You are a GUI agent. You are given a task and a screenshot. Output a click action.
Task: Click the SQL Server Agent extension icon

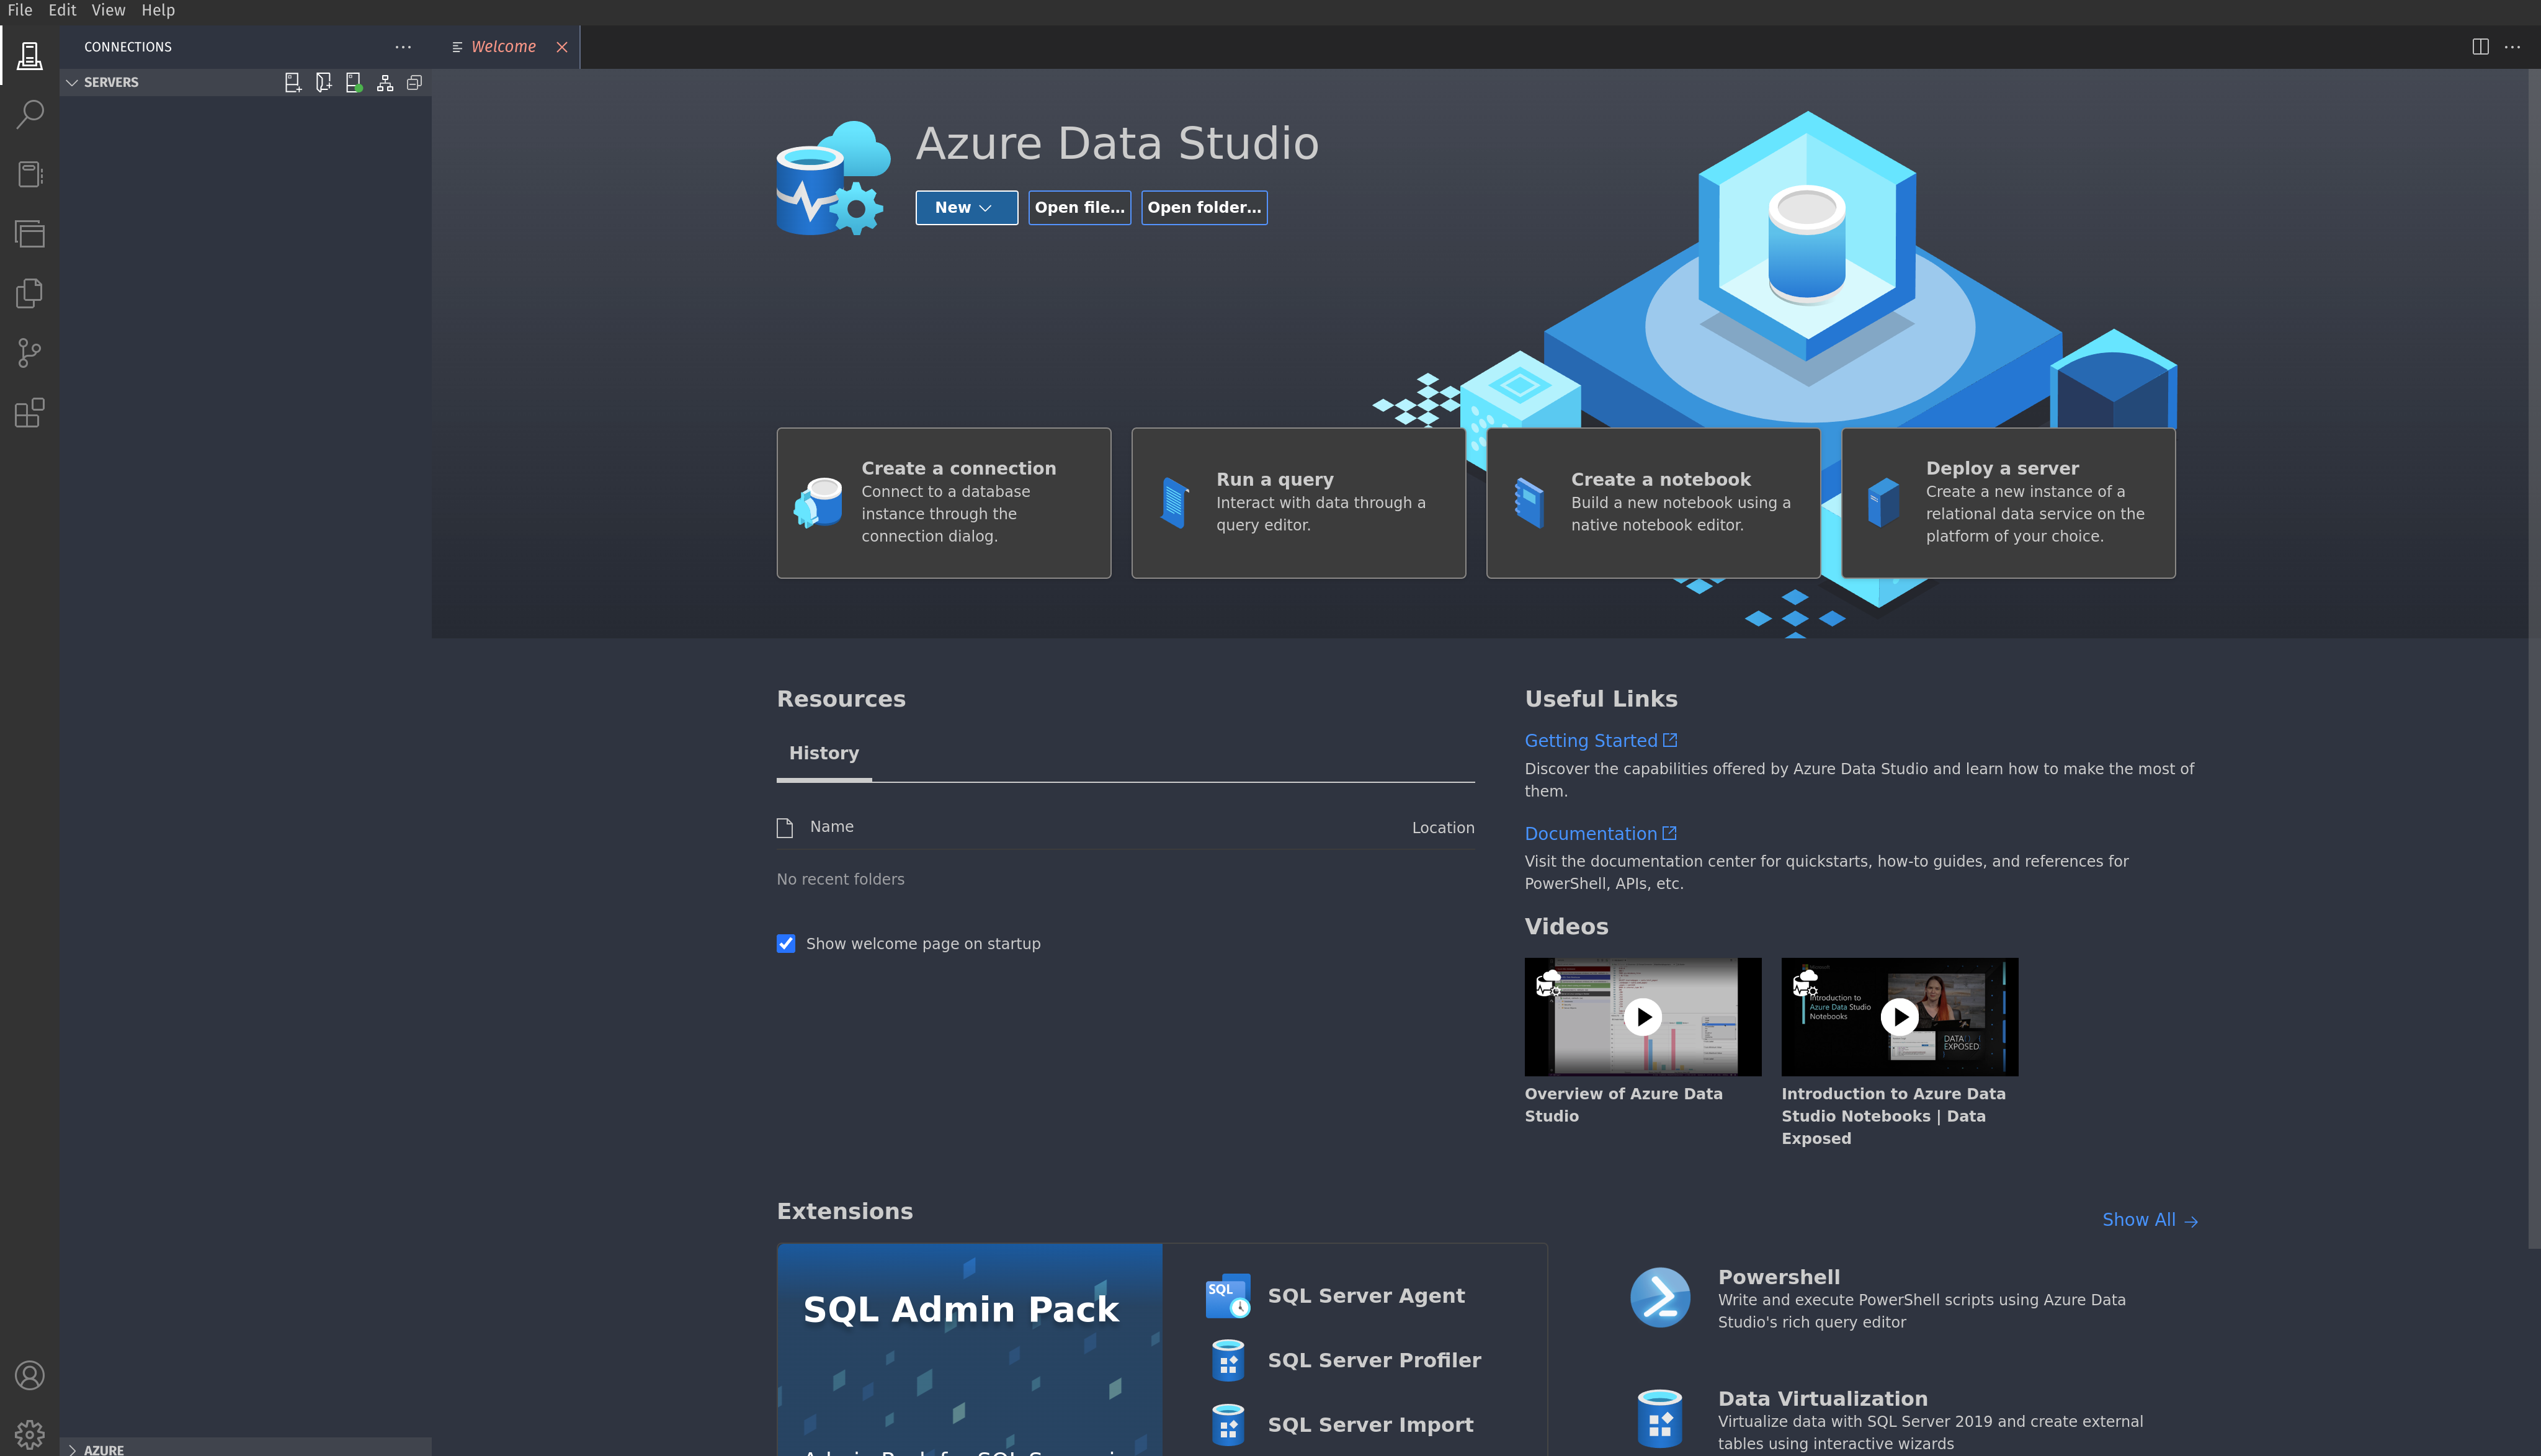click(x=1228, y=1296)
